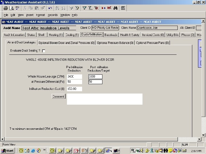
Task: Open the Help menu
Action: [x=75, y=15]
